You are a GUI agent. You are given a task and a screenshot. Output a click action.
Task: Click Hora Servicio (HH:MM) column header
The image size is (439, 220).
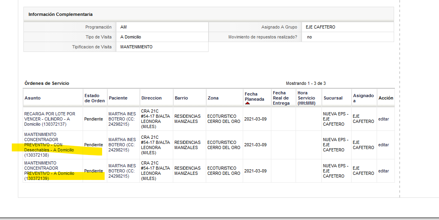(x=306, y=98)
